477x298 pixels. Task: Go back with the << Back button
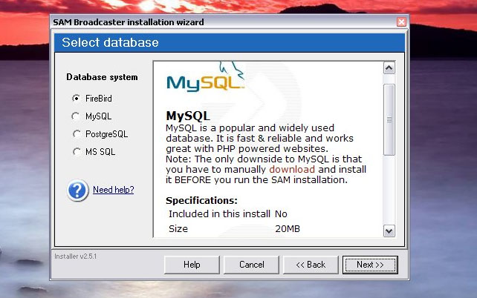[x=311, y=265]
